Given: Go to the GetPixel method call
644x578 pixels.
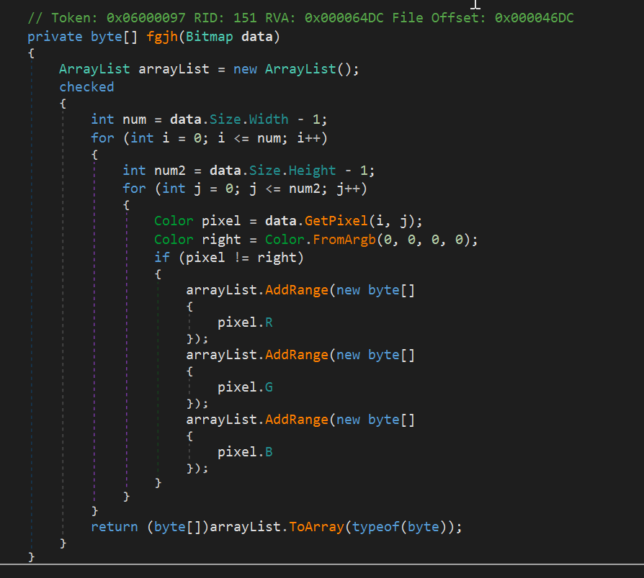Looking at the screenshot, I should click(x=336, y=221).
